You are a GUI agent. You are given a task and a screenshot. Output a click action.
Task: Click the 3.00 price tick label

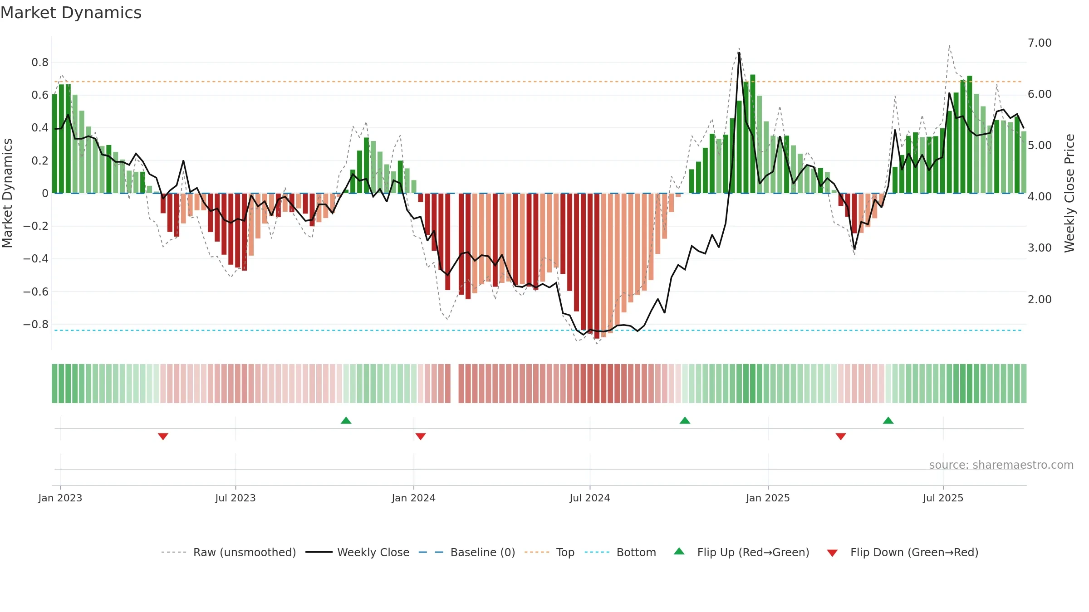pyautogui.click(x=1040, y=248)
